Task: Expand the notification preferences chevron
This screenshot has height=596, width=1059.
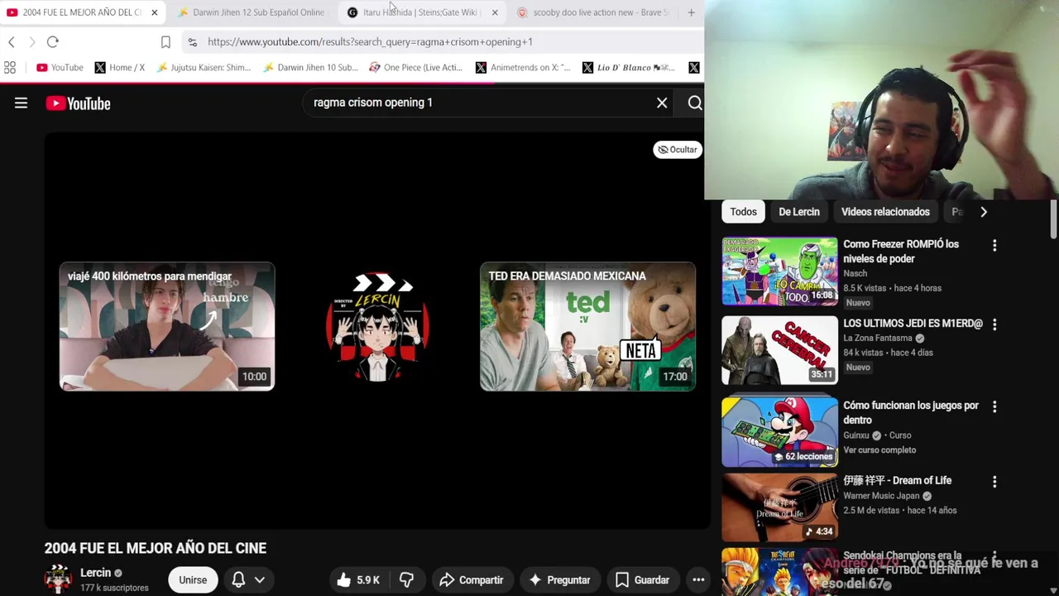Action: [x=260, y=579]
